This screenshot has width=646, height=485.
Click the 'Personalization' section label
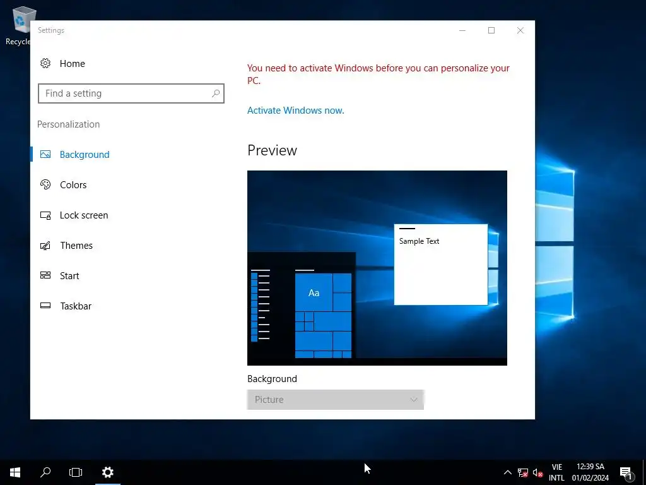(68, 124)
